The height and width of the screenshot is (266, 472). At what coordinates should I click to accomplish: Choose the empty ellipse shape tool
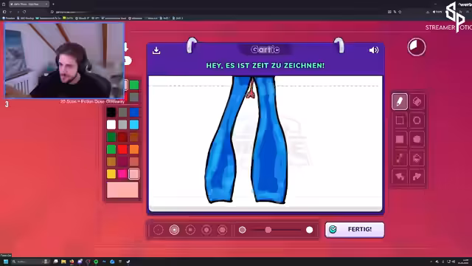click(x=417, y=120)
